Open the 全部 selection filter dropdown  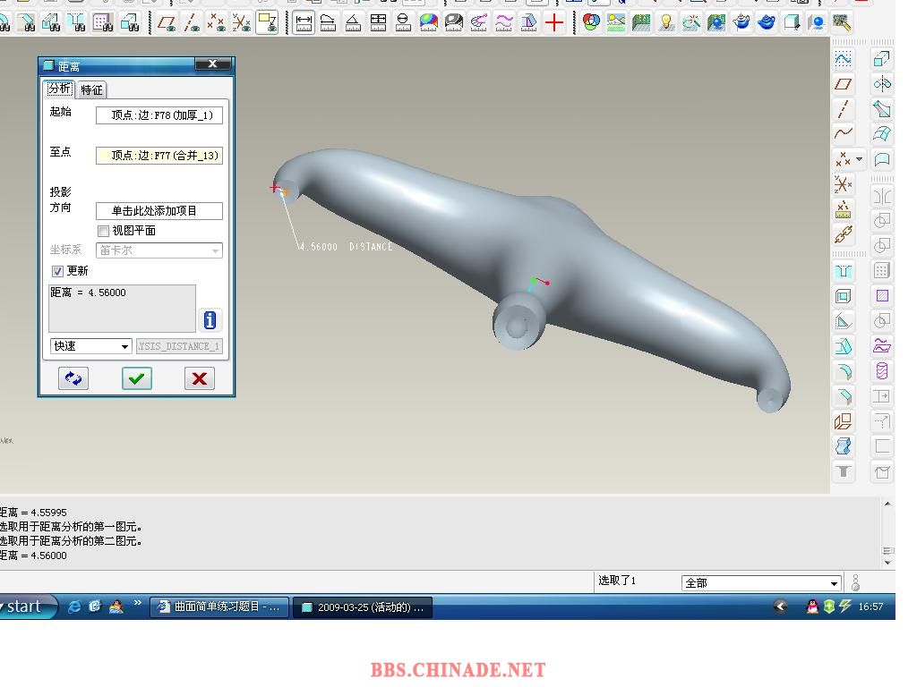point(761,583)
